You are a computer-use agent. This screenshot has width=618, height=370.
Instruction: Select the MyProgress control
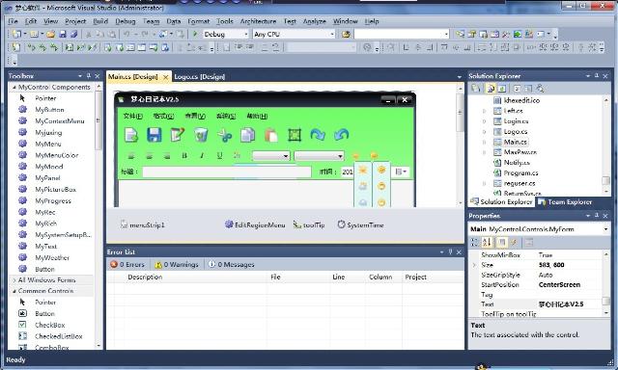pos(53,201)
